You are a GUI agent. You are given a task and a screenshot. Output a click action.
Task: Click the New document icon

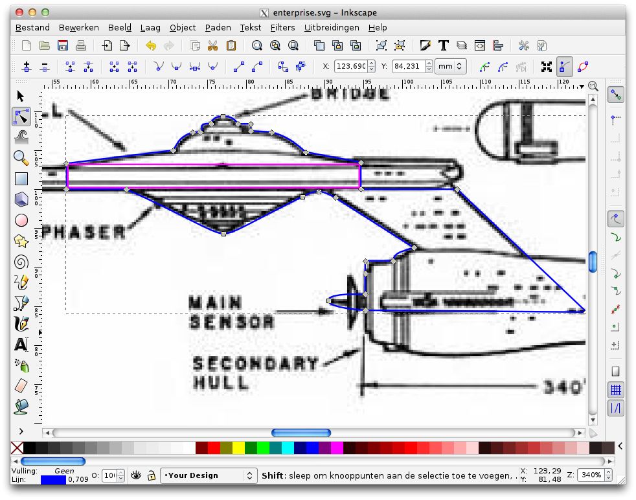tap(27, 45)
